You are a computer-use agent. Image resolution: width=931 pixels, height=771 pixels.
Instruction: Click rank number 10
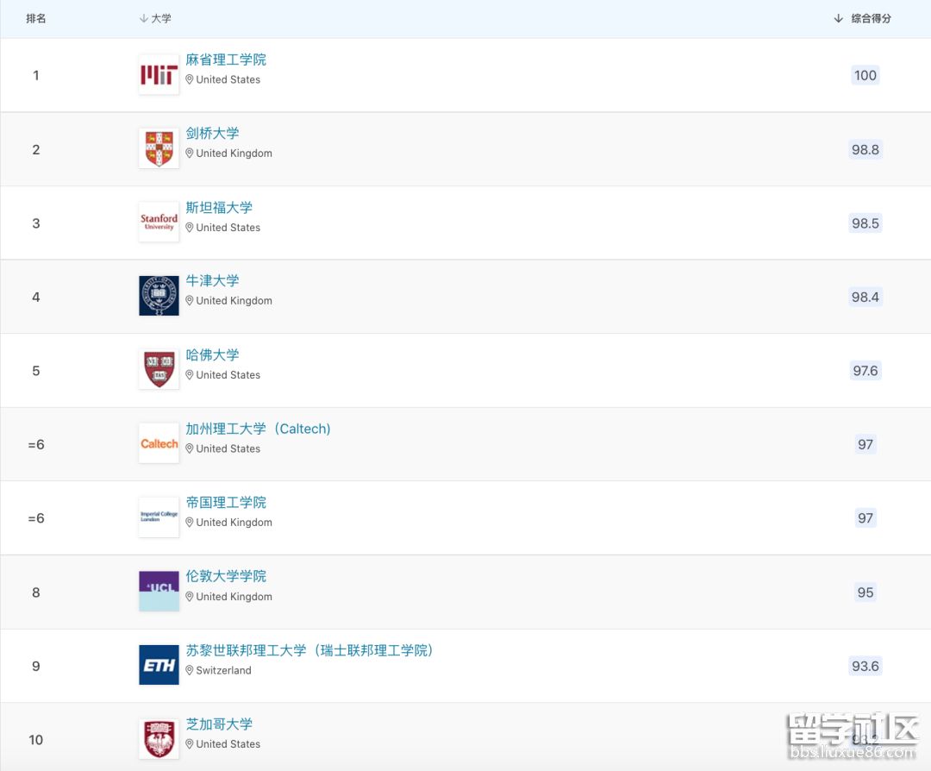(x=36, y=740)
